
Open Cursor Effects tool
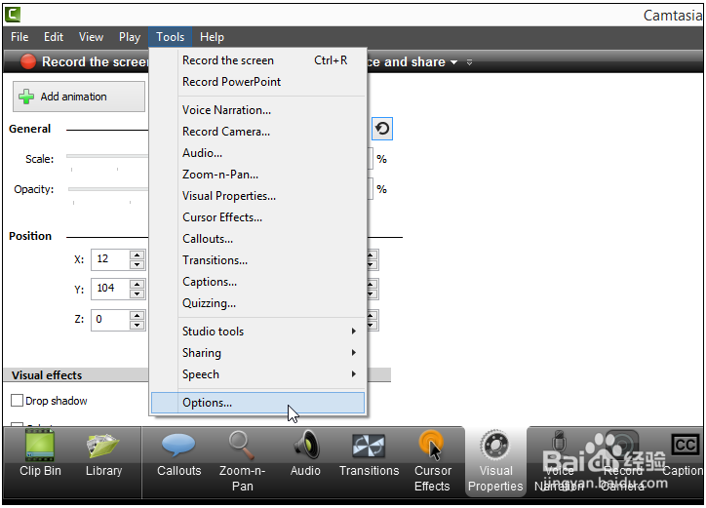pyautogui.click(x=432, y=461)
